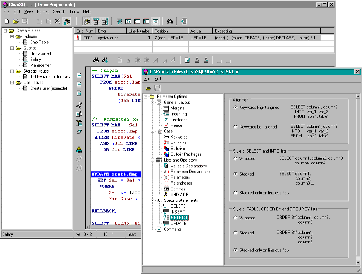
Task: Choose Keywords Right aligned radio
Action: [x=235, y=107]
